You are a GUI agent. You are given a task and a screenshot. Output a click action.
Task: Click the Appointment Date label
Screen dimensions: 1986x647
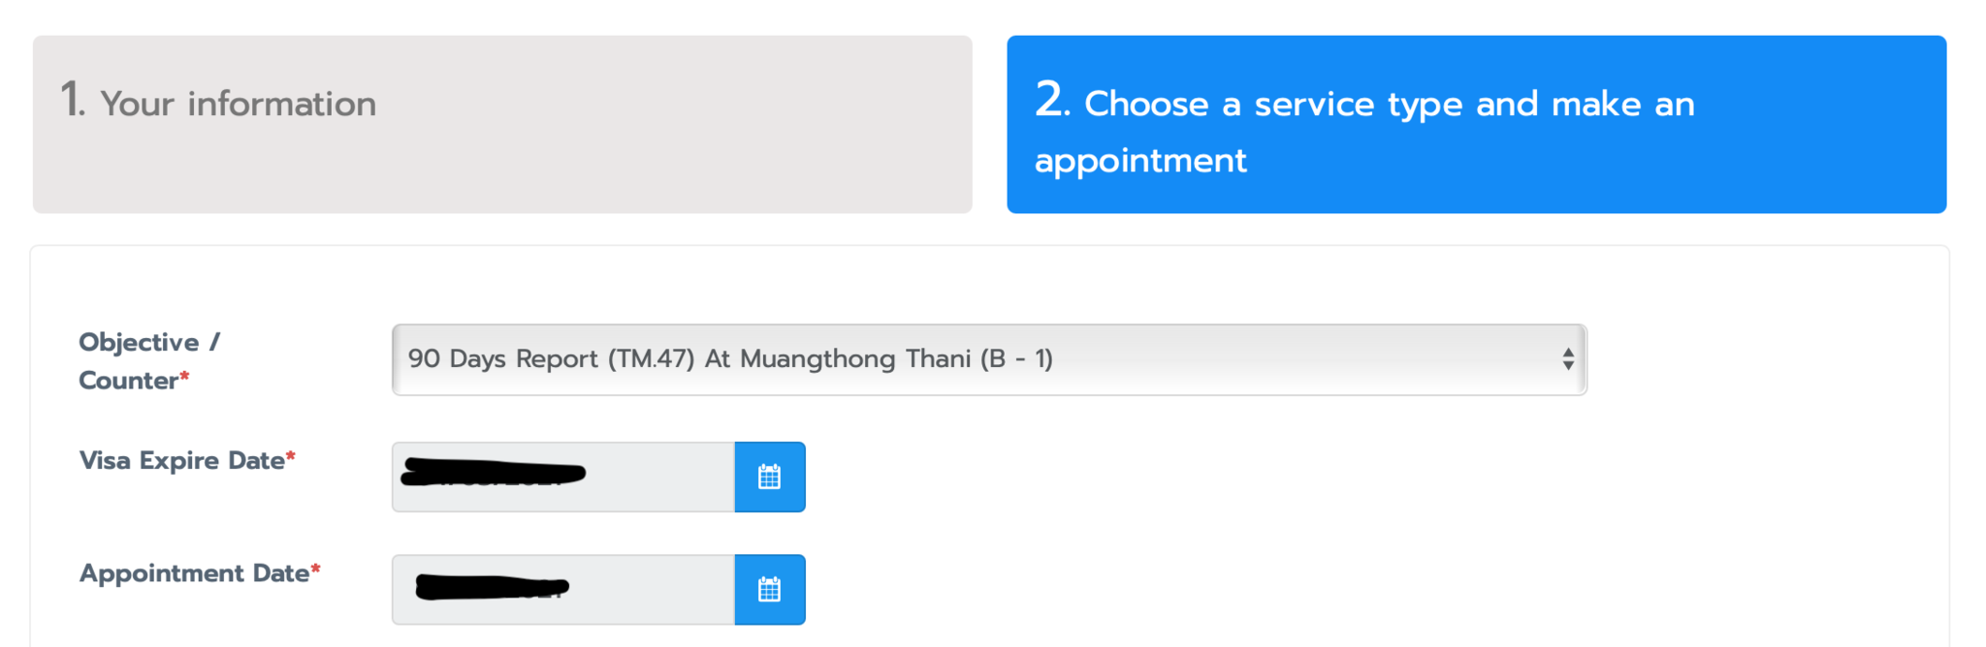pyautogui.click(x=194, y=573)
